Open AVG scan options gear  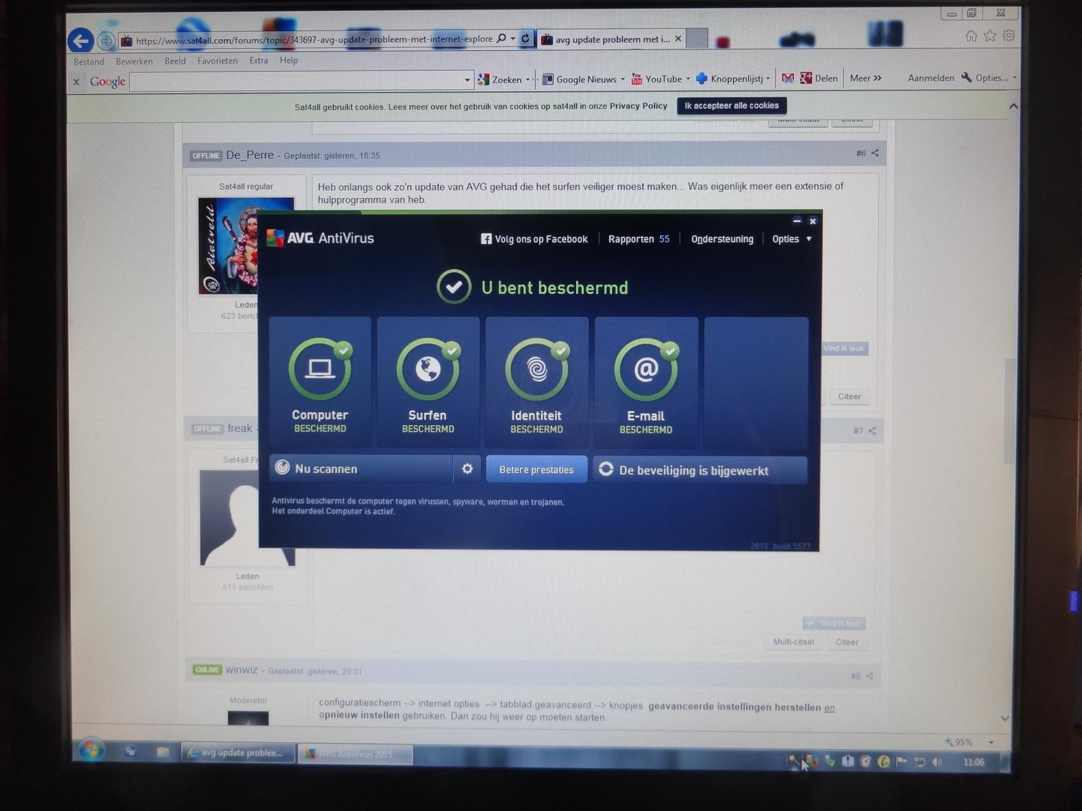coord(467,469)
